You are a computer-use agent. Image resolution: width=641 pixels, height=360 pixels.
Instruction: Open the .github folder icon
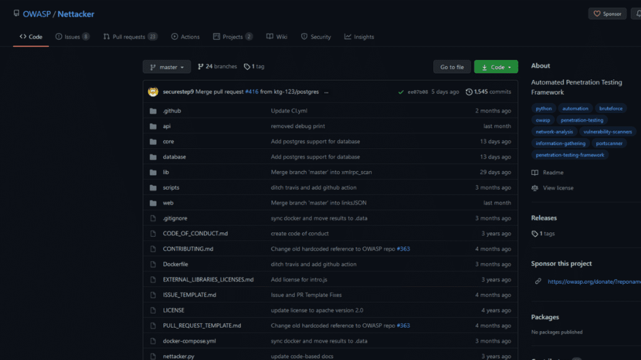(153, 111)
